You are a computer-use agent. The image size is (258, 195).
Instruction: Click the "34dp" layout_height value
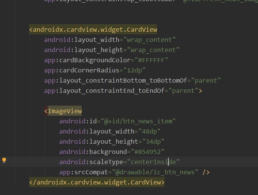(x=153, y=142)
